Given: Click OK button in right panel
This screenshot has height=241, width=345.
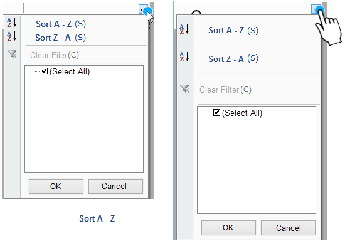Looking at the screenshot, I should [228, 228].
